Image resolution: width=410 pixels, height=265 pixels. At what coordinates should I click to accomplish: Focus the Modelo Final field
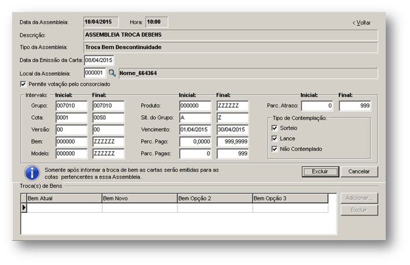(x=109, y=154)
